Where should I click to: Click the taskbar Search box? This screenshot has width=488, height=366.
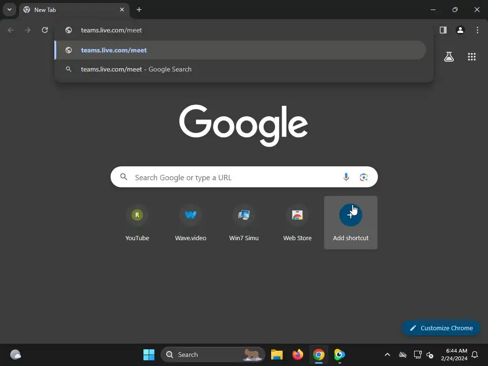[x=213, y=355]
